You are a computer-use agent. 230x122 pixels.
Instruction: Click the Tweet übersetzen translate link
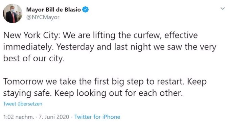coord(23,104)
